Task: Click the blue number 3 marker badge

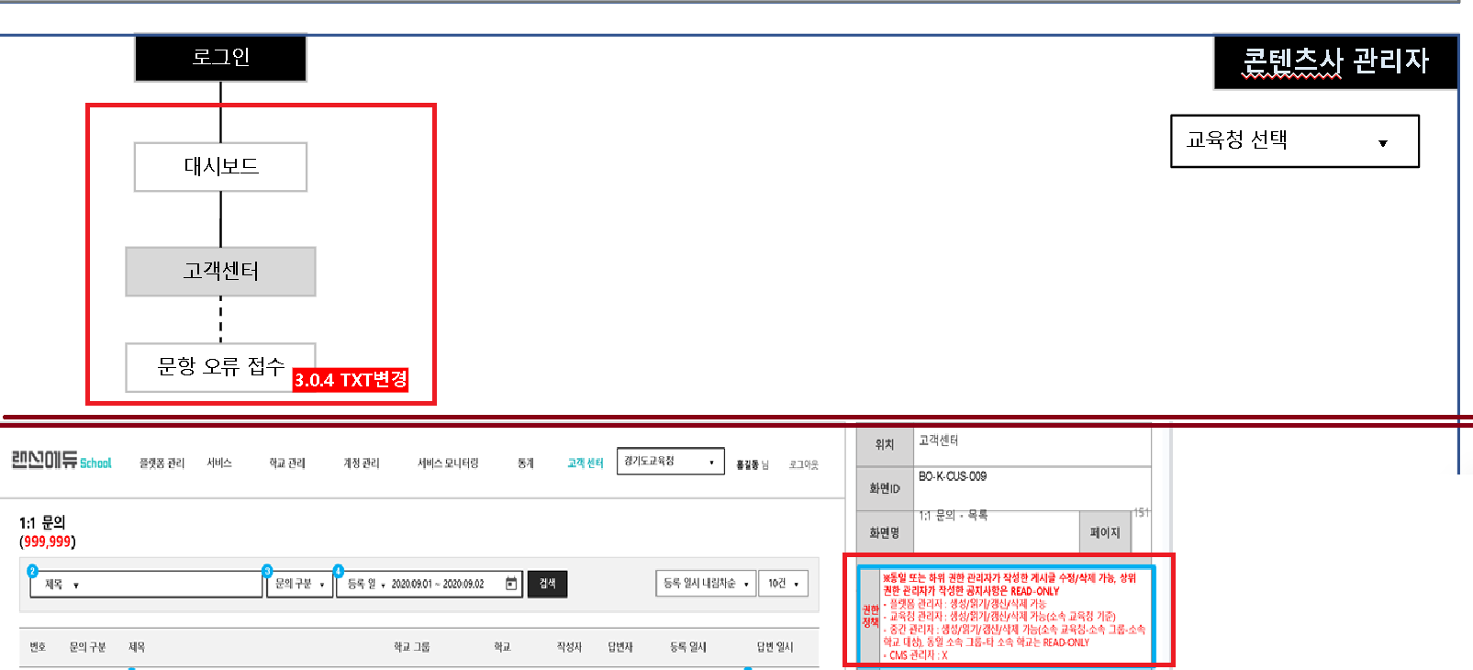Action: pos(267,571)
